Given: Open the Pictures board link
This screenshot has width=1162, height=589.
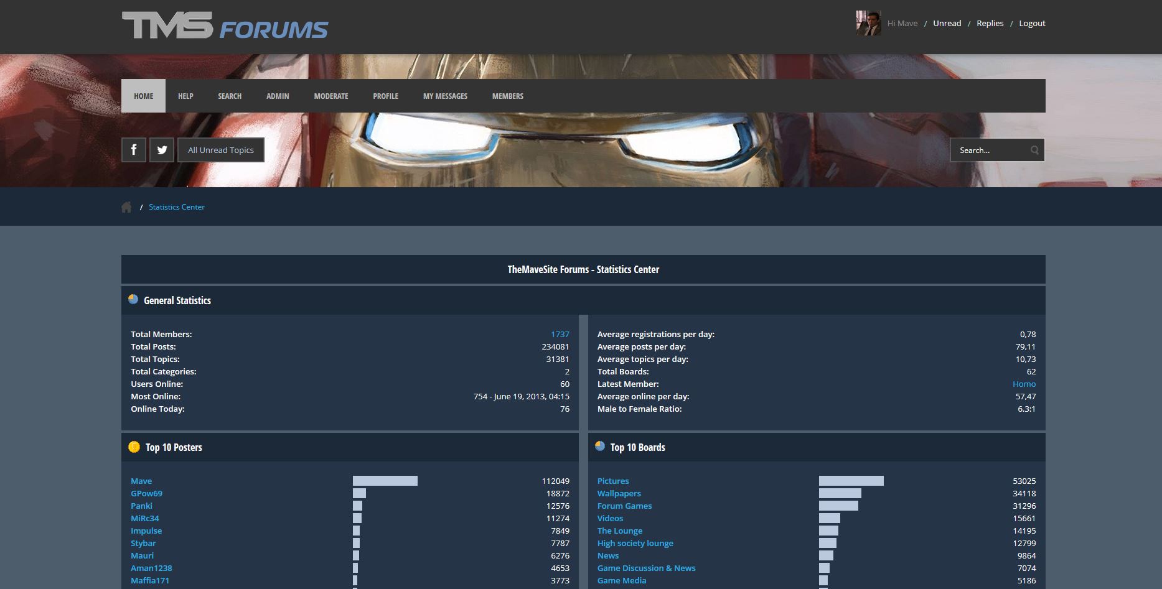Looking at the screenshot, I should [x=613, y=481].
